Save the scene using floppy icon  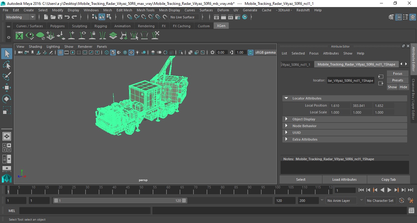(60, 17)
